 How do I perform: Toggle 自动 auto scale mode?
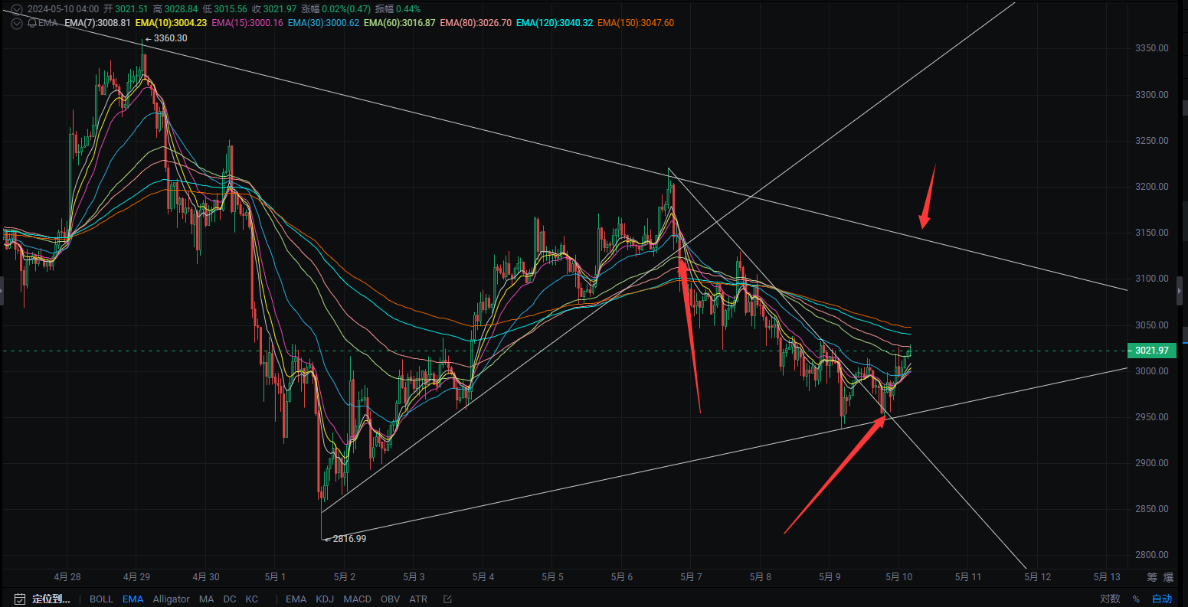point(1162,599)
